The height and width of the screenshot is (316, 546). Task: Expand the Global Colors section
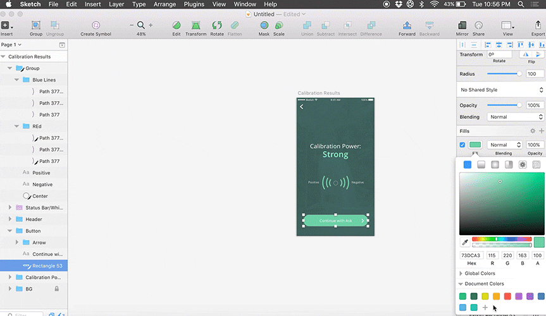(x=461, y=273)
